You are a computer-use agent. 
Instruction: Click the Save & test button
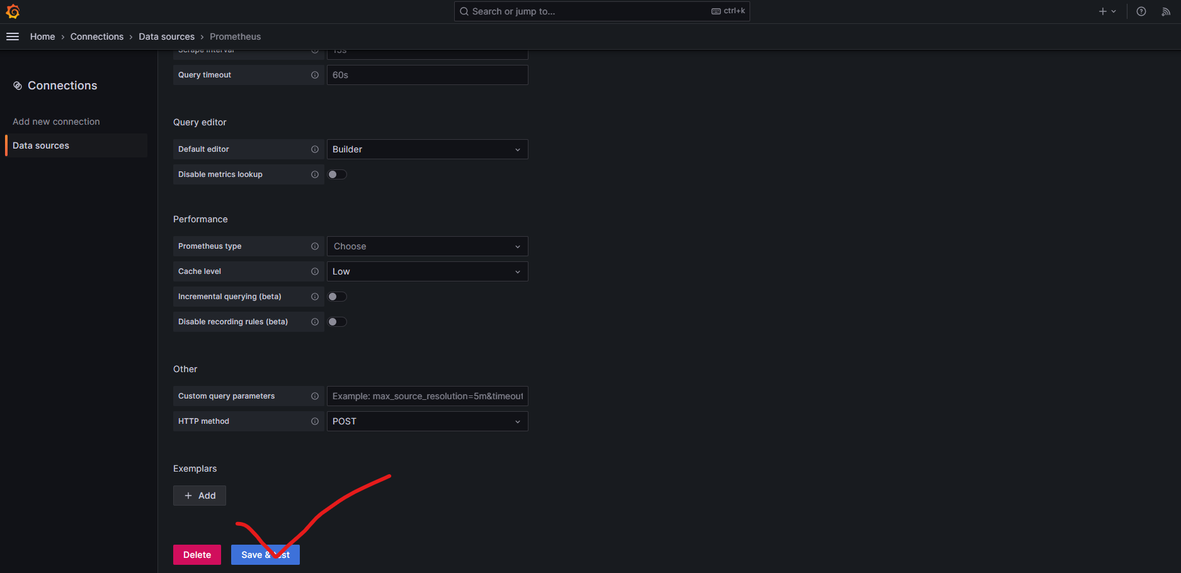coord(265,555)
